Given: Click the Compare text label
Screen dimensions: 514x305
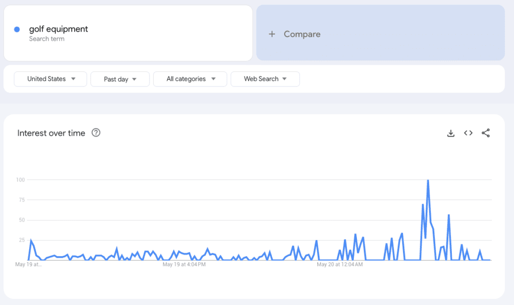Looking at the screenshot, I should pos(302,34).
